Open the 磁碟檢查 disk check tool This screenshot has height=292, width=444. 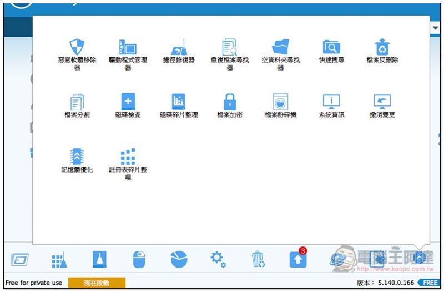(128, 103)
